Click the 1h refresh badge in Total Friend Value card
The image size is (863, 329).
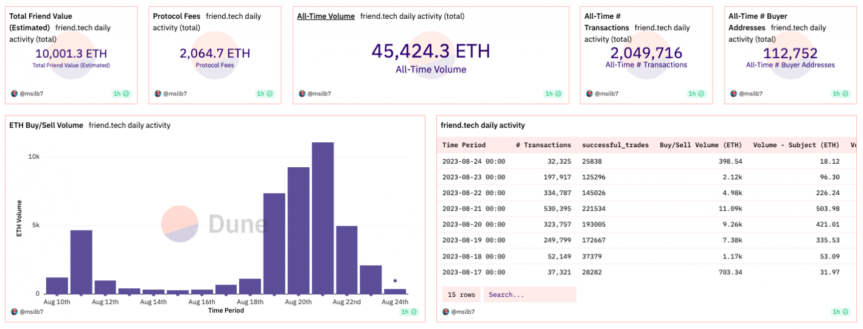tap(121, 94)
